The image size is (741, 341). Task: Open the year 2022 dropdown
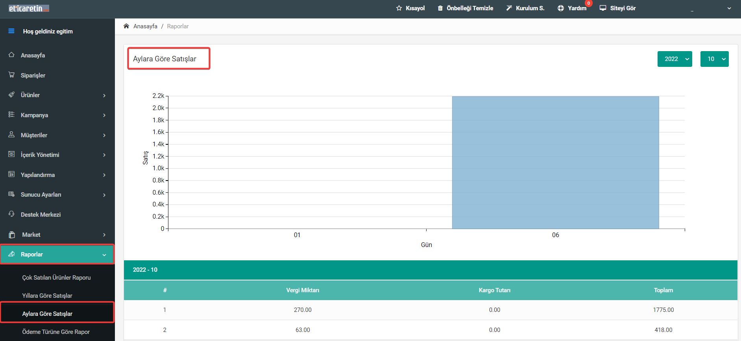[x=674, y=59]
